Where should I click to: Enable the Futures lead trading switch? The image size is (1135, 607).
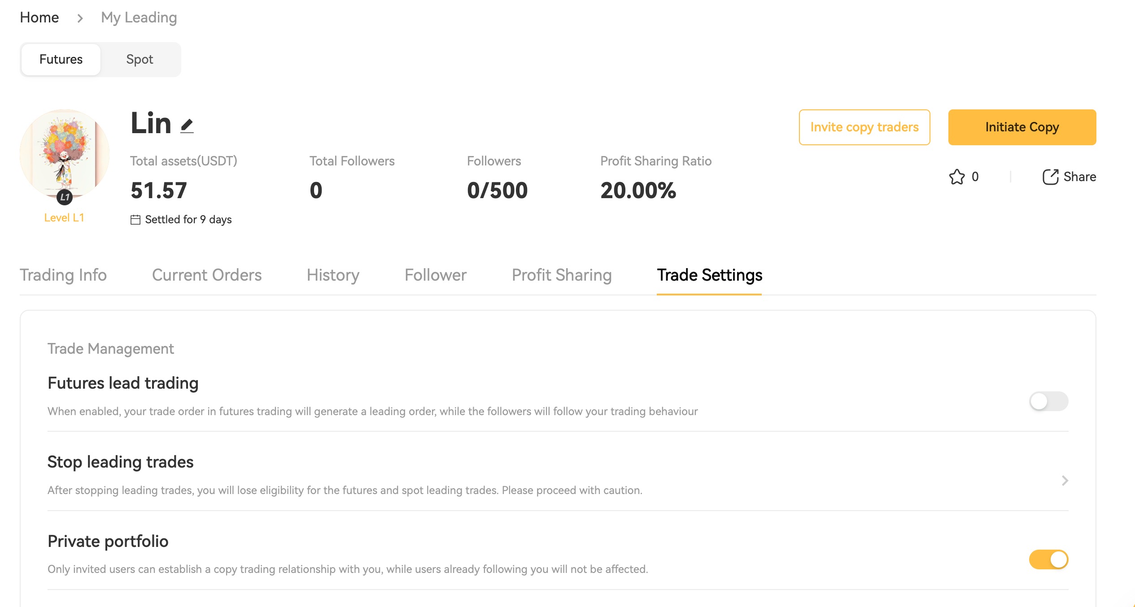[x=1048, y=401]
